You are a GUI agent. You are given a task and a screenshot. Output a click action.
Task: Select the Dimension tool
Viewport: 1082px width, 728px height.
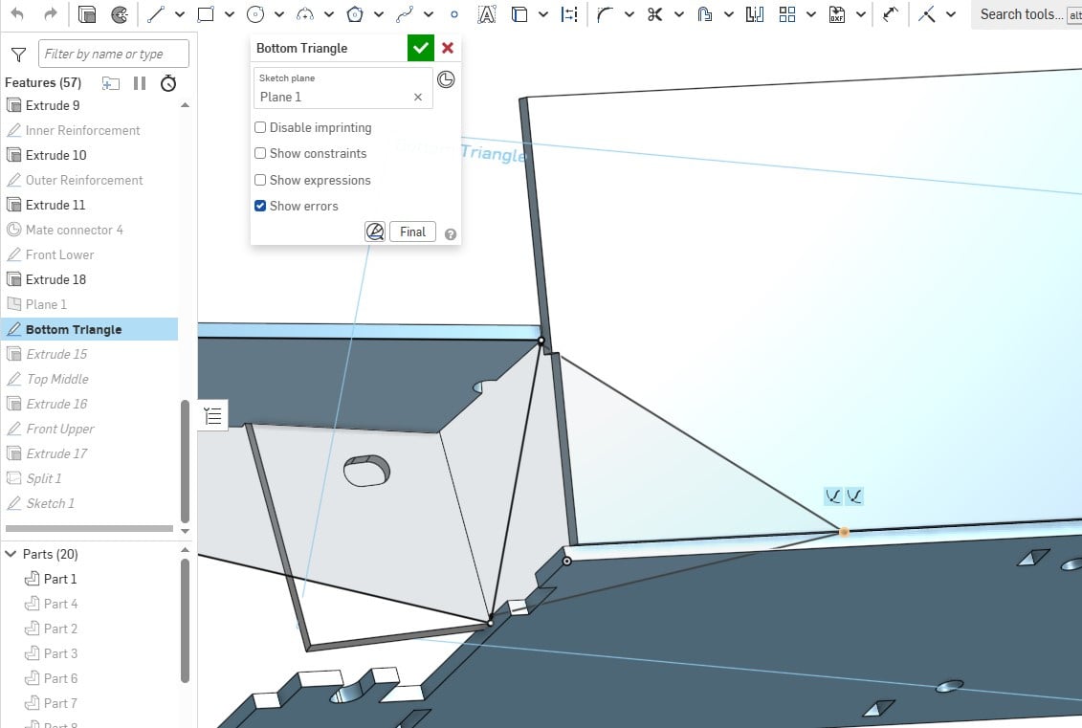(890, 13)
